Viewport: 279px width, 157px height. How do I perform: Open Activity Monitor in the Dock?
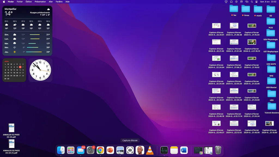[164, 150]
